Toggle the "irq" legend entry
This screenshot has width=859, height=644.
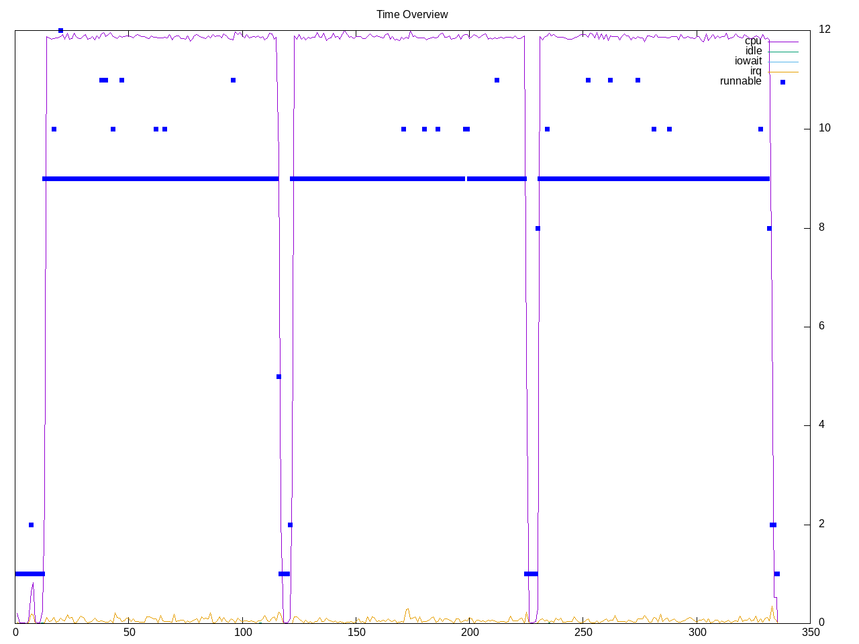pos(756,71)
